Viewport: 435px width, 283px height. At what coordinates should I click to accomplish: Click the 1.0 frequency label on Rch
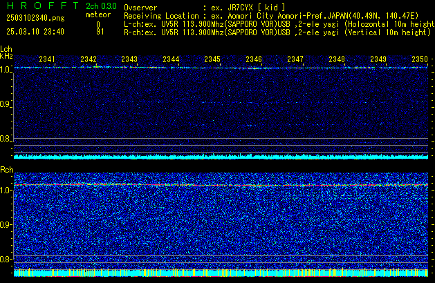pos(6,191)
